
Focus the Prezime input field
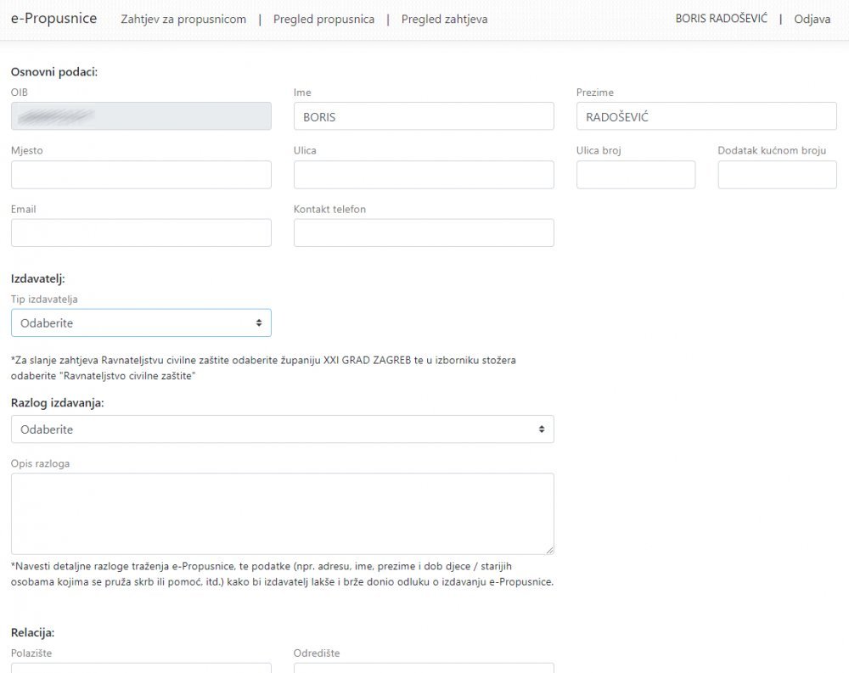point(706,116)
